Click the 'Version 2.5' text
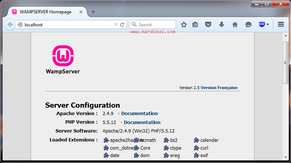The height and width of the screenshot is (163, 291). click(x=189, y=88)
